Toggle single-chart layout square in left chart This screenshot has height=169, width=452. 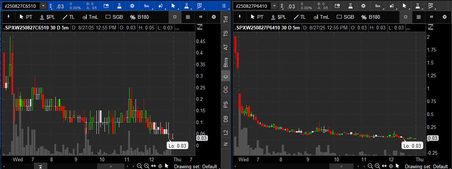(x=175, y=17)
